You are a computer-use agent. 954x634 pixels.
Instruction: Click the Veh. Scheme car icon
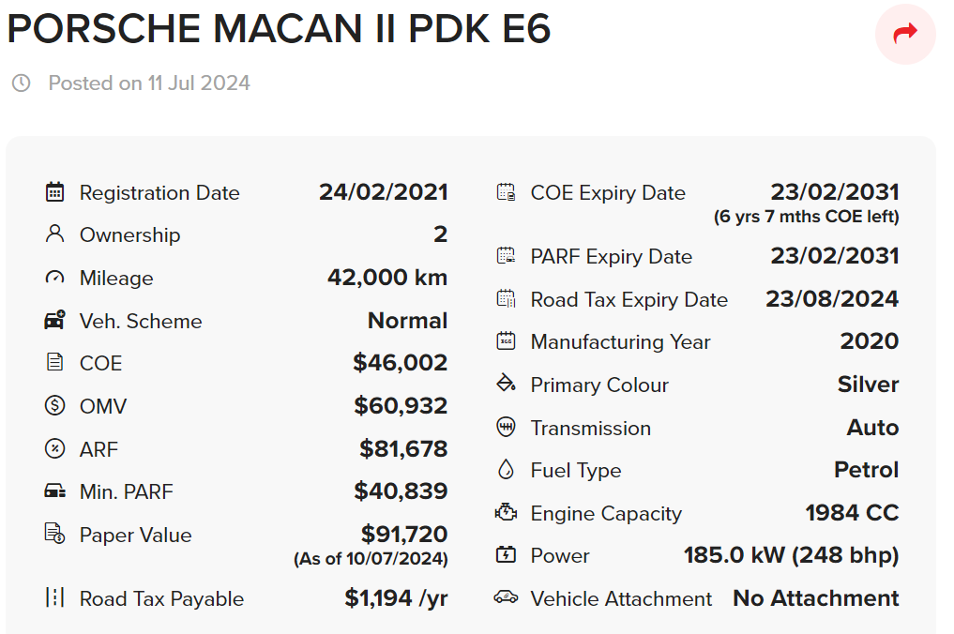[54, 320]
